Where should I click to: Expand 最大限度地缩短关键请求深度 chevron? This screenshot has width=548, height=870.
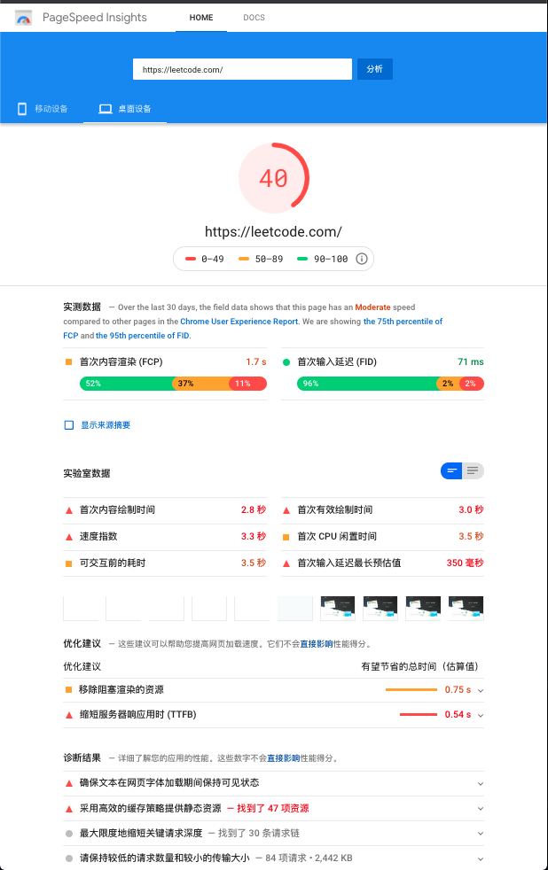coord(481,834)
